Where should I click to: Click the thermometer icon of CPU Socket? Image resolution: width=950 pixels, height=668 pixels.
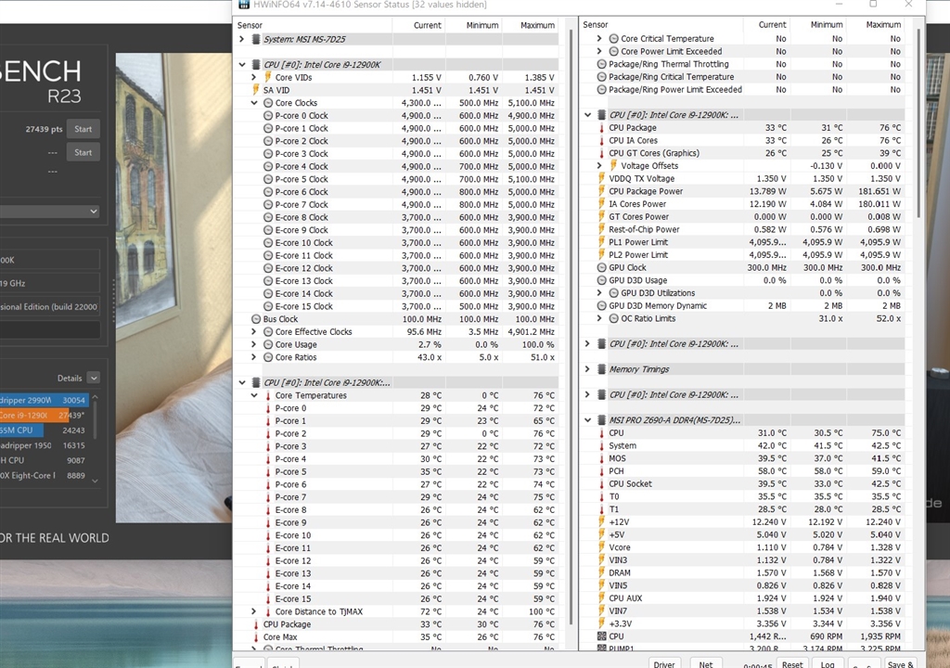coord(601,483)
